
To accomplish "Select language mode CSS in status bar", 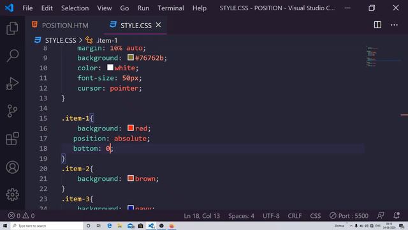I will pos(316,216).
